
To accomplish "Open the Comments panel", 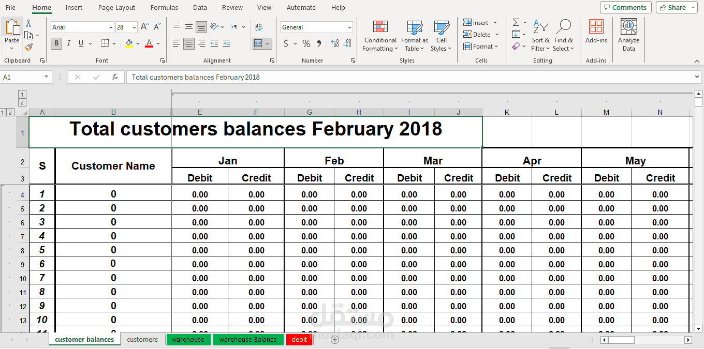I will pyautogui.click(x=625, y=7).
